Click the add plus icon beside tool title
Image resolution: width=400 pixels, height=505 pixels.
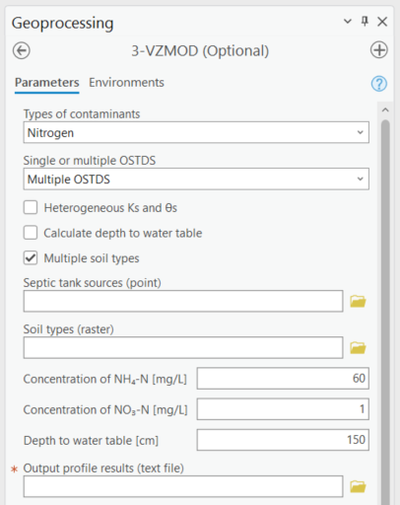pos(379,50)
